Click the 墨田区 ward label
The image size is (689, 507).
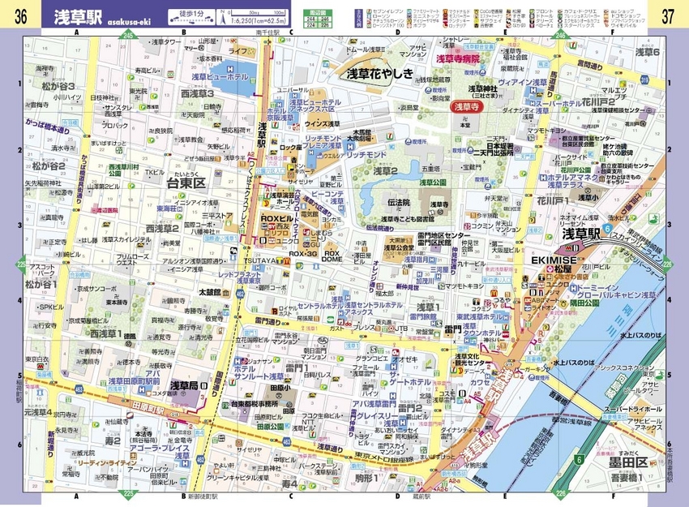[x=628, y=462]
